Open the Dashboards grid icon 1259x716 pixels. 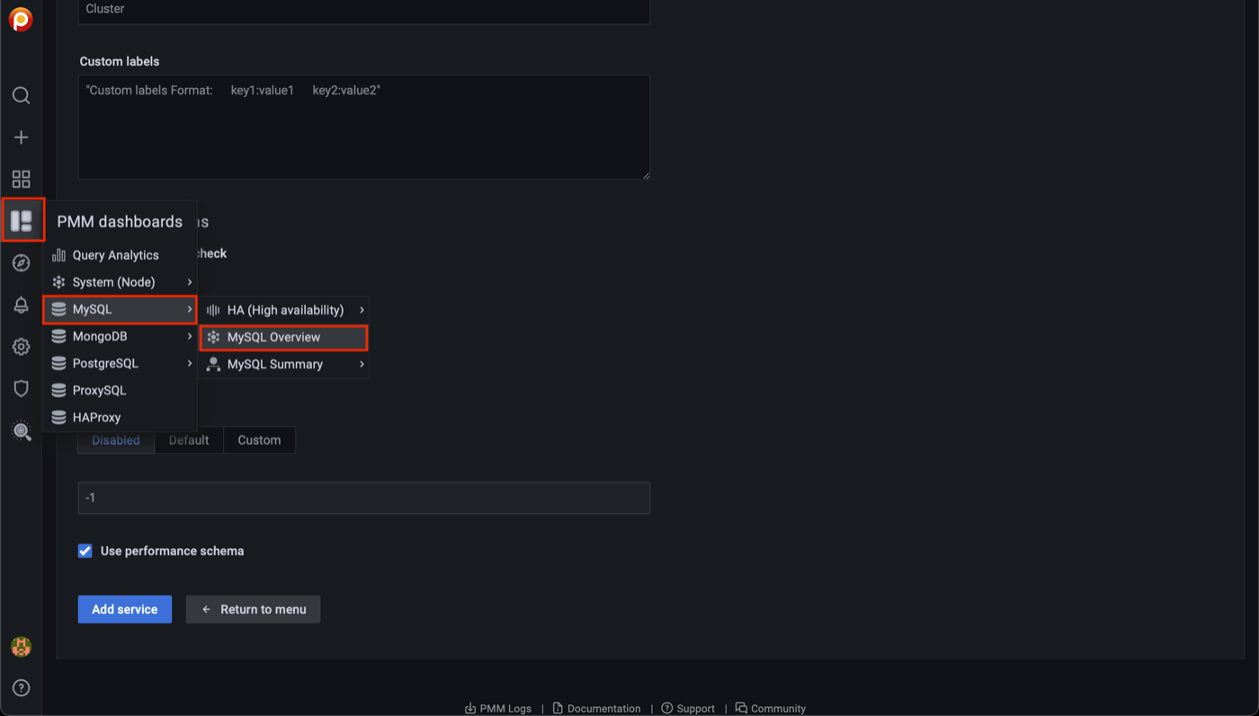21,179
